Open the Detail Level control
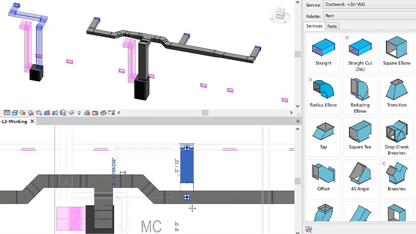Screen dimensions: 416x234 7,113
